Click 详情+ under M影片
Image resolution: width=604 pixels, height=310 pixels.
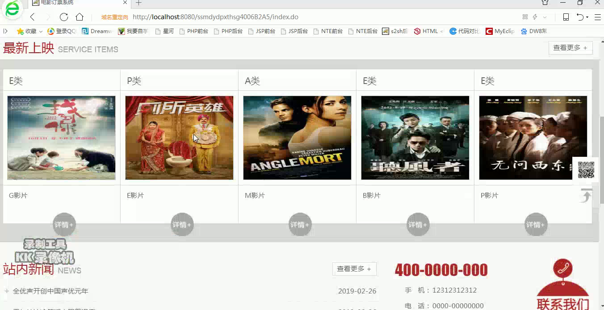(300, 224)
